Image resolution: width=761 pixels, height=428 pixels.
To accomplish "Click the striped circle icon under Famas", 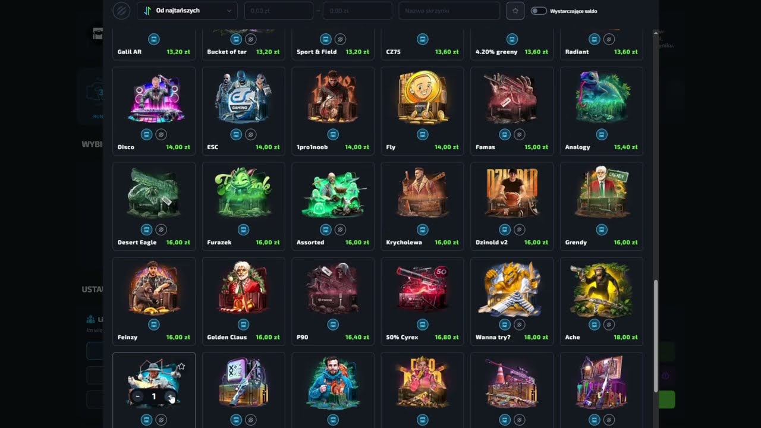I will coord(519,134).
